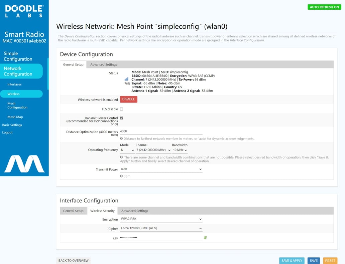Viewport: 345px width, 264px height.
Task: Change Encryption using the WPA2-PSK dropdown
Action: (x=161, y=219)
